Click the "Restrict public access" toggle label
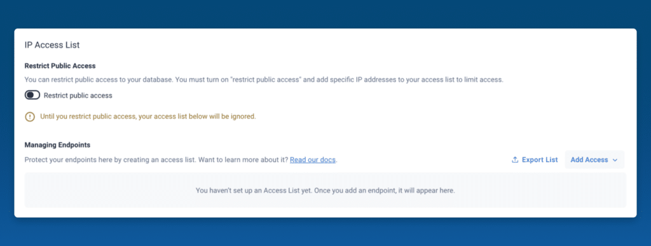 [x=78, y=95]
